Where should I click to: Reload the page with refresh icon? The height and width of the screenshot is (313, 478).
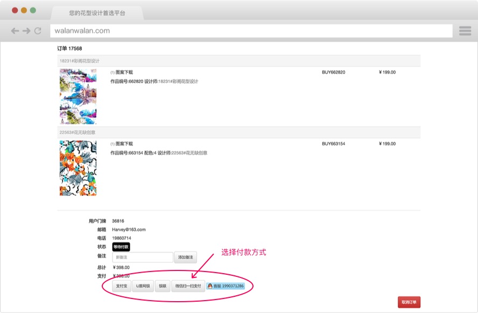coord(38,31)
